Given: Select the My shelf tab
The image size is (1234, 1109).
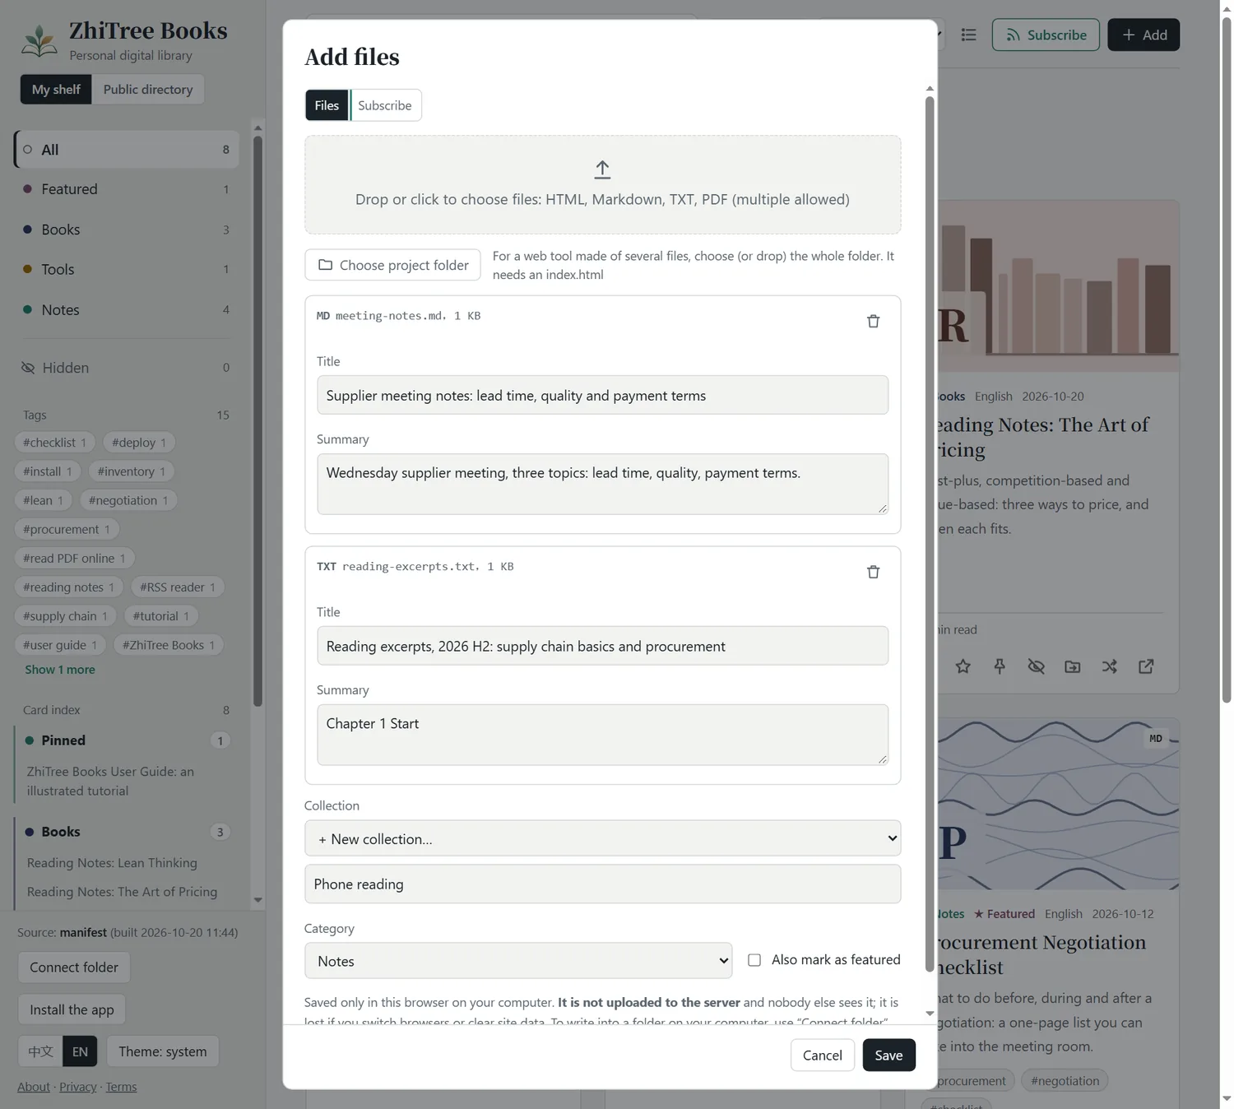Looking at the screenshot, I should point(56,89).
